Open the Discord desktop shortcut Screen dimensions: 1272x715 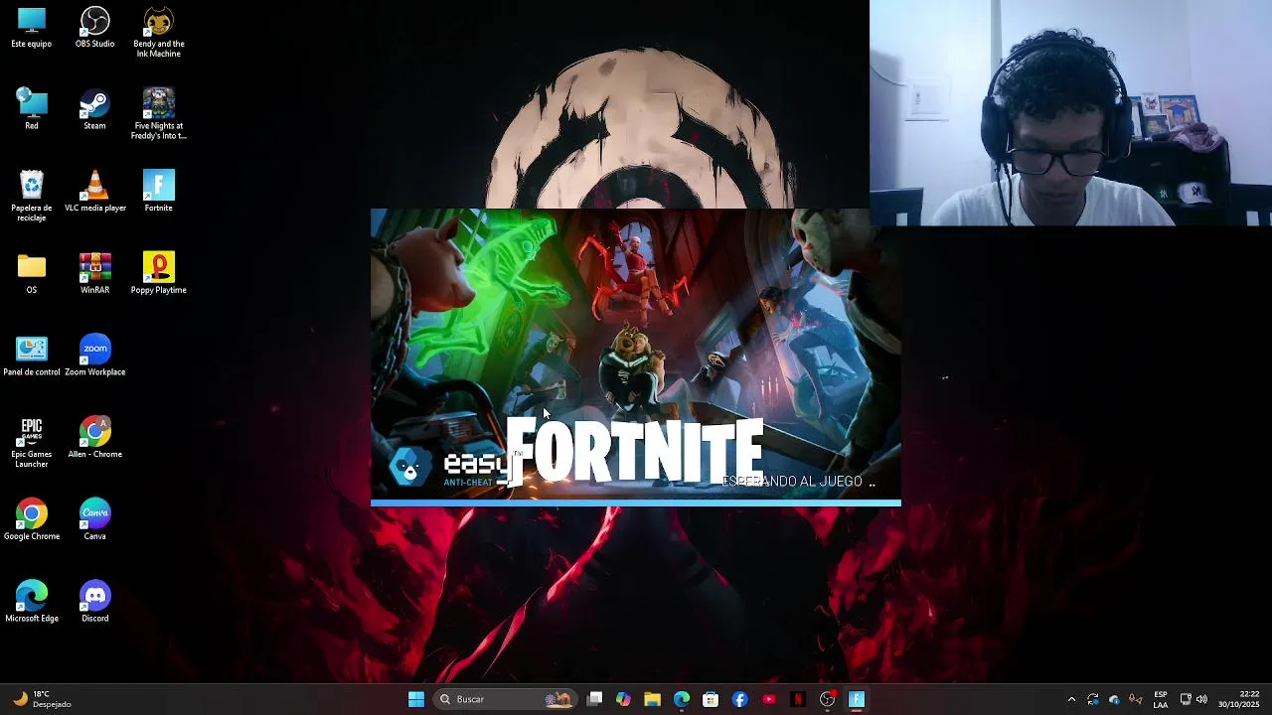[94, 602]
